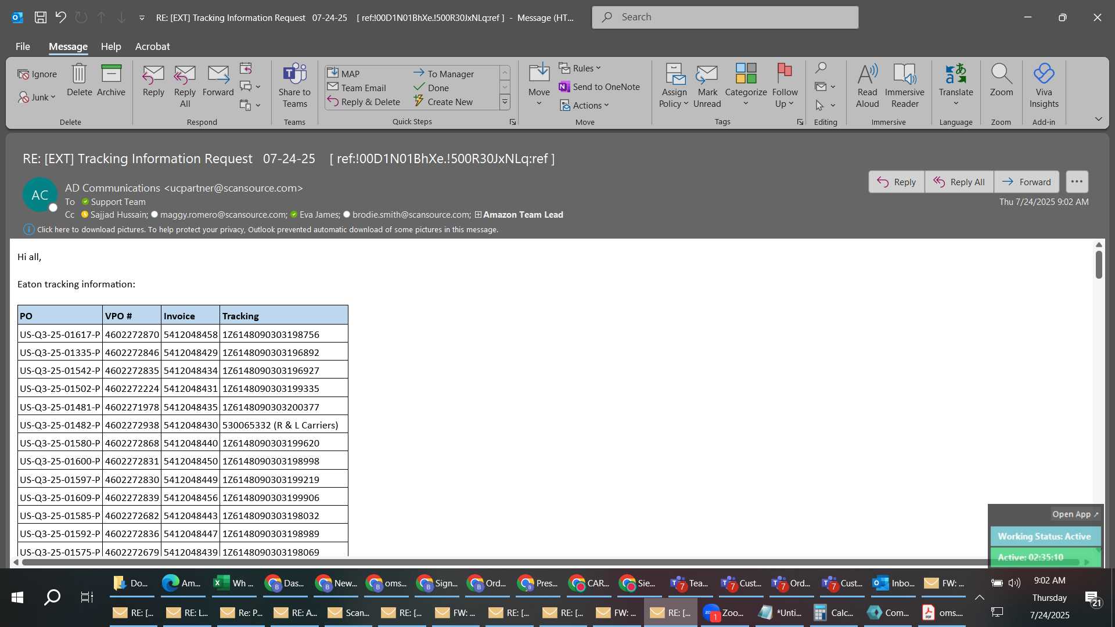Viewport: 1115px width, 627px height.
Task: Undo the last action in title bar
Action: (x=61, y=17)
